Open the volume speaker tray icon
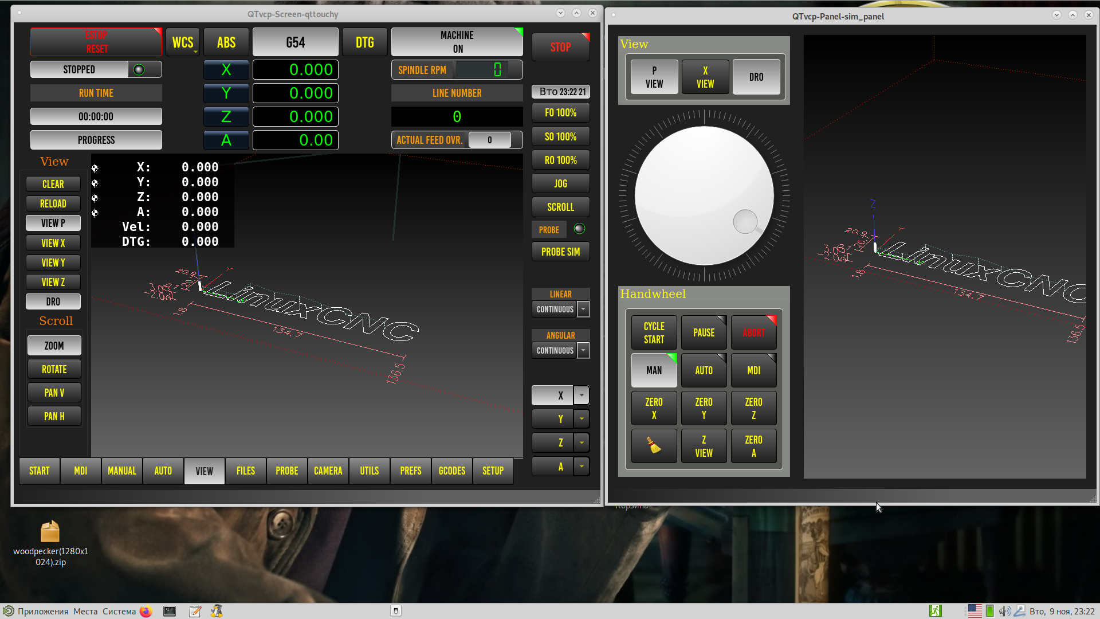 point(1004,611)
